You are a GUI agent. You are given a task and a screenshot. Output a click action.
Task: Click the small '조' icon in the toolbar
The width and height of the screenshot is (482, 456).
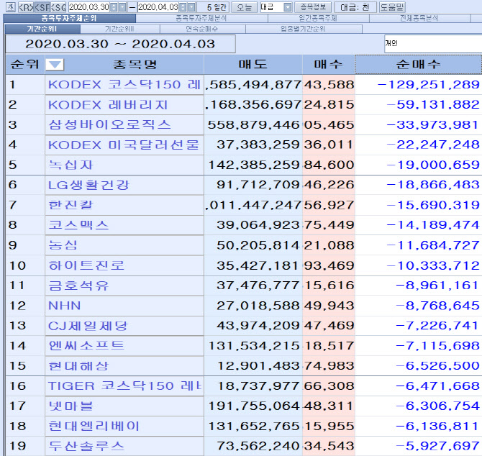(x=11, y=6)
